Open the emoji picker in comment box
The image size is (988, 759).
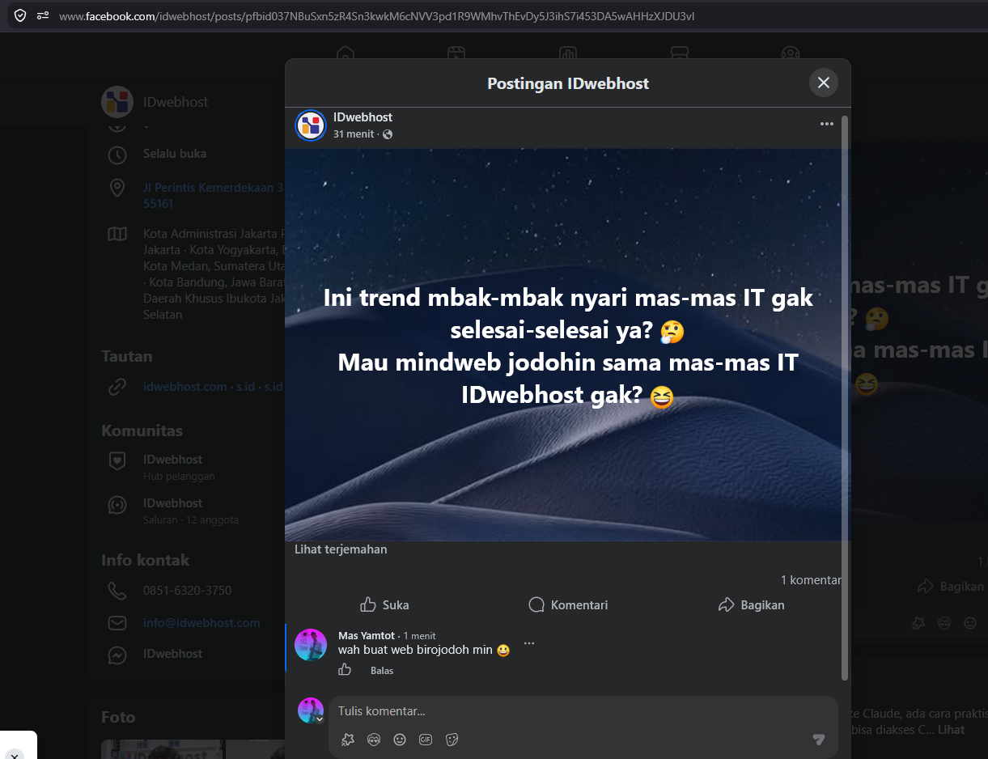(400, 739)
